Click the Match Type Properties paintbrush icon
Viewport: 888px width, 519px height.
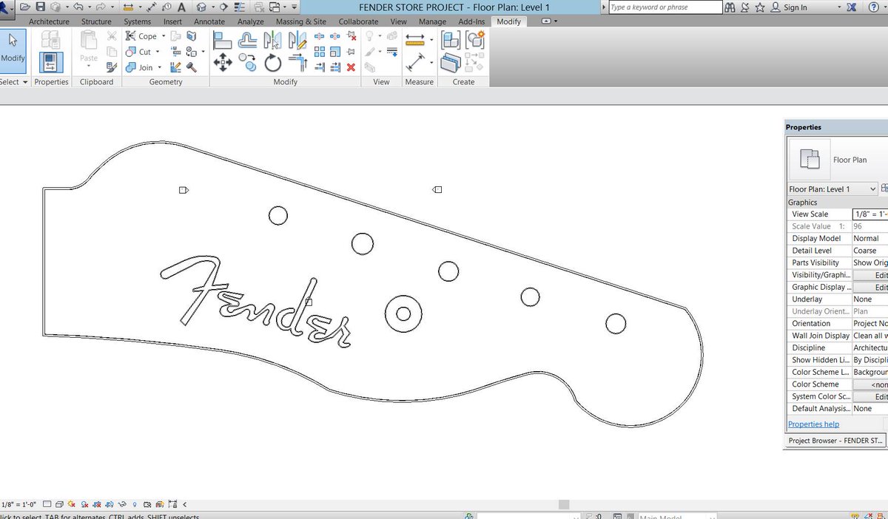[112, 67]
